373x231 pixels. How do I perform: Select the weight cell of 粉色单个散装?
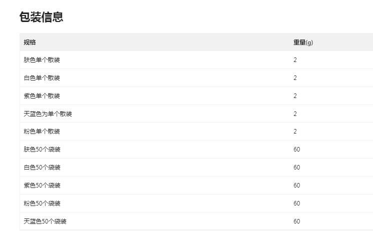point(295,131)
